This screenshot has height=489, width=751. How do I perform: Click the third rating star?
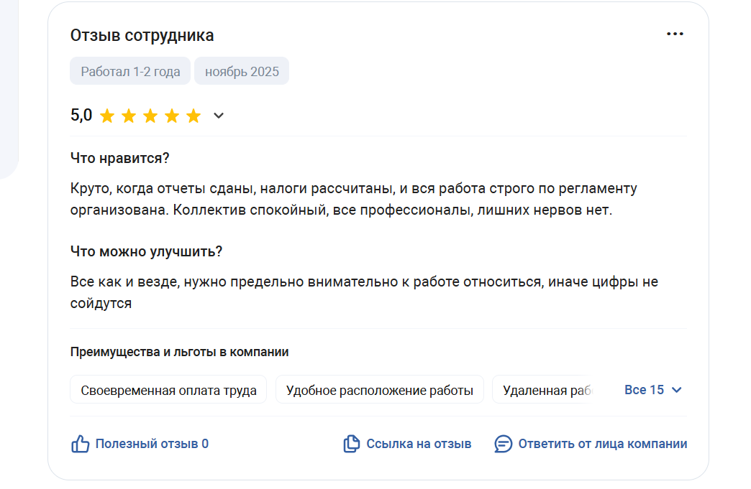coord(150,116)
